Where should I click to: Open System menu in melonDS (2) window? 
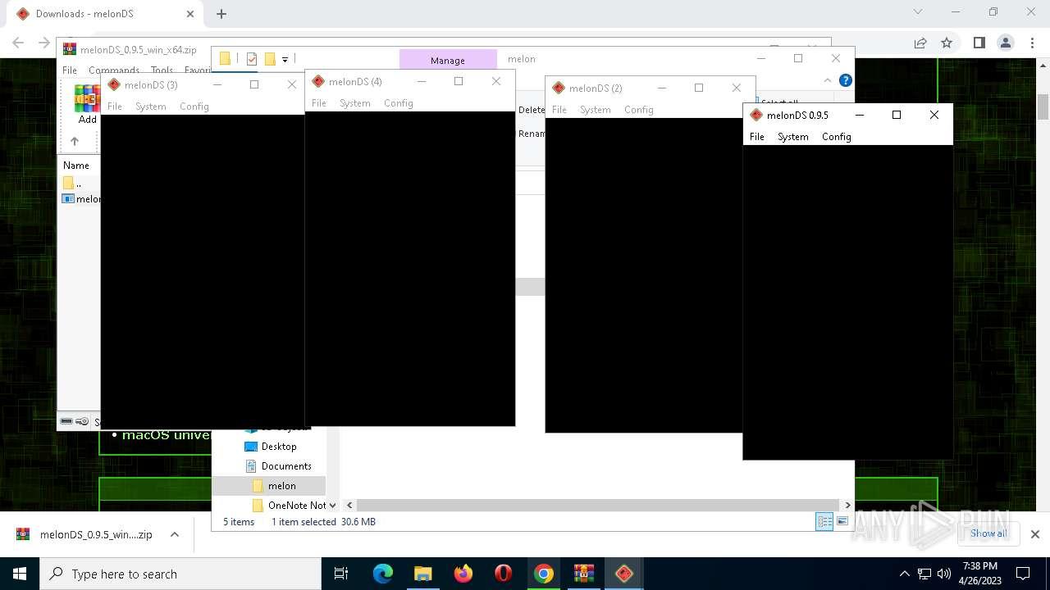(596, 110)
